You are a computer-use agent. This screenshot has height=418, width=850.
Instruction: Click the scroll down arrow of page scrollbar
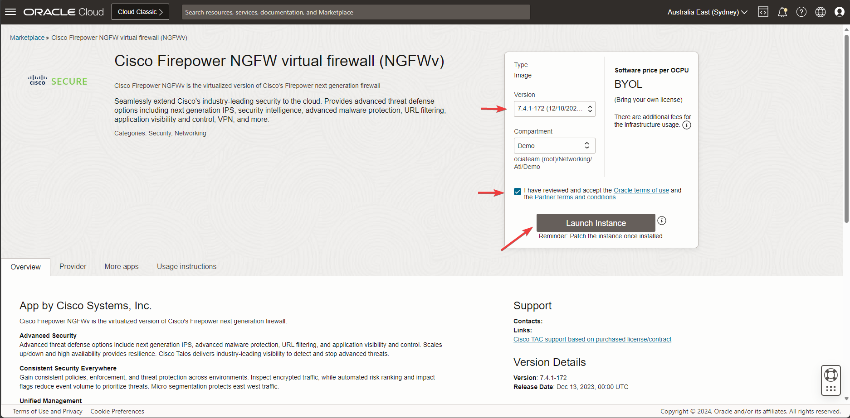coord(846,399)
